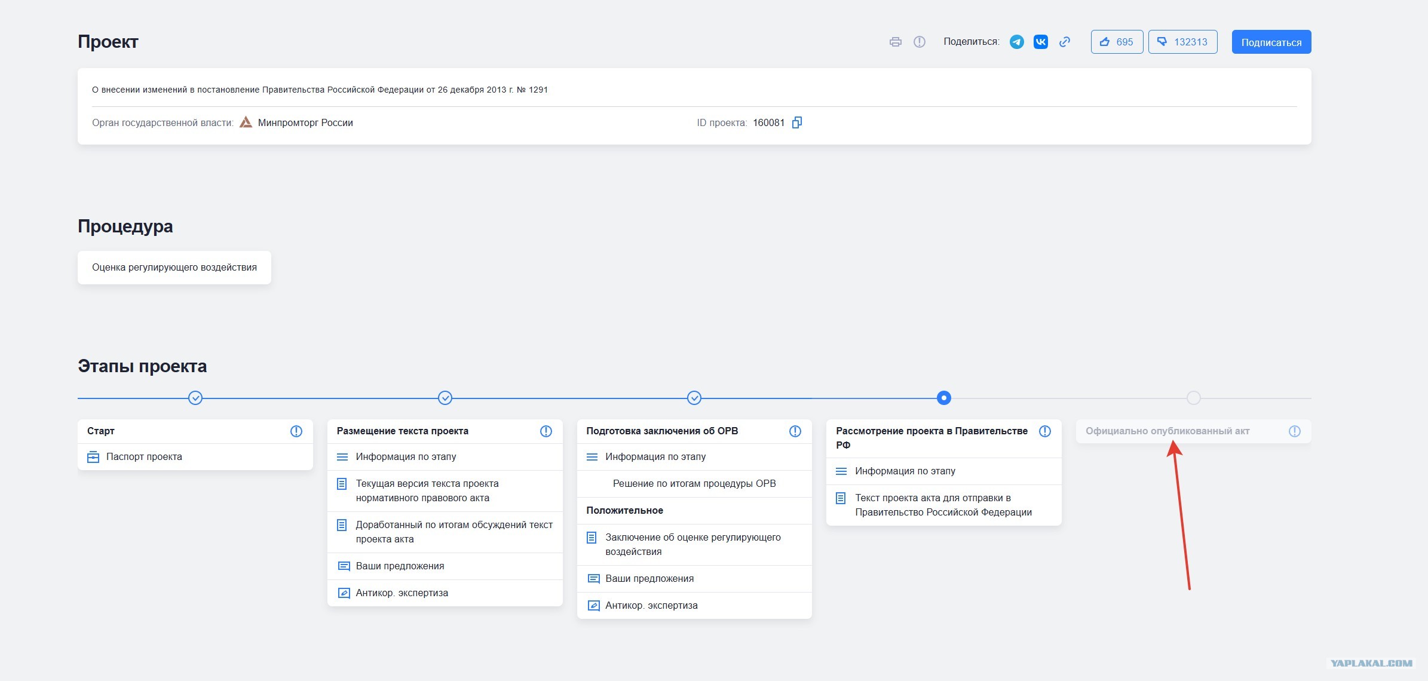Show info for Подготовка заключения об ОРВ
Viewport: 1428px width, 681px height.
[x=795, y=431]
